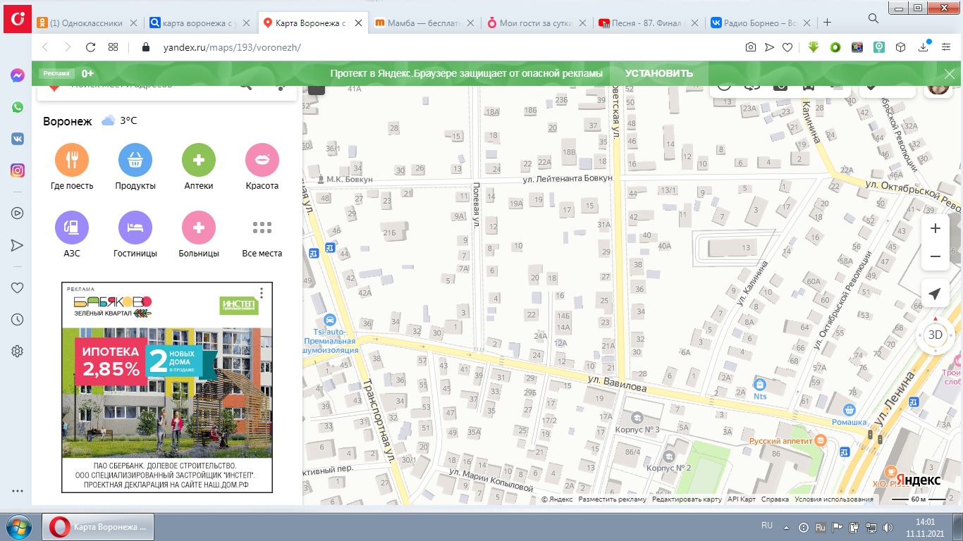Select the Гостиницы category

point(135,235)
